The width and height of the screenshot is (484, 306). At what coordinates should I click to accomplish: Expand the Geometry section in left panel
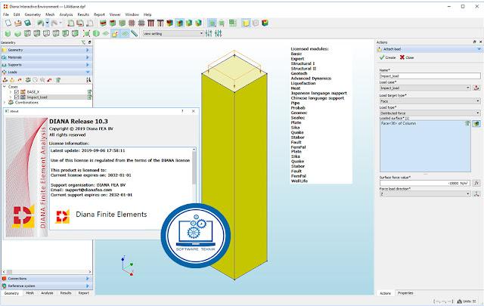pyautogui.click(x=46, y=50)
